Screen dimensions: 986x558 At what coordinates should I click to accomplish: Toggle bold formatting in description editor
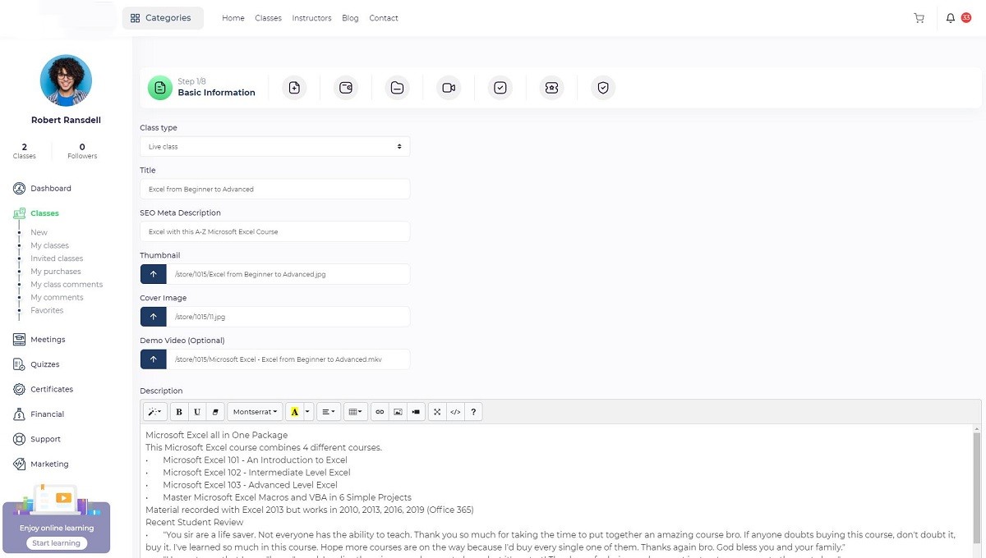tap(179, 412)
